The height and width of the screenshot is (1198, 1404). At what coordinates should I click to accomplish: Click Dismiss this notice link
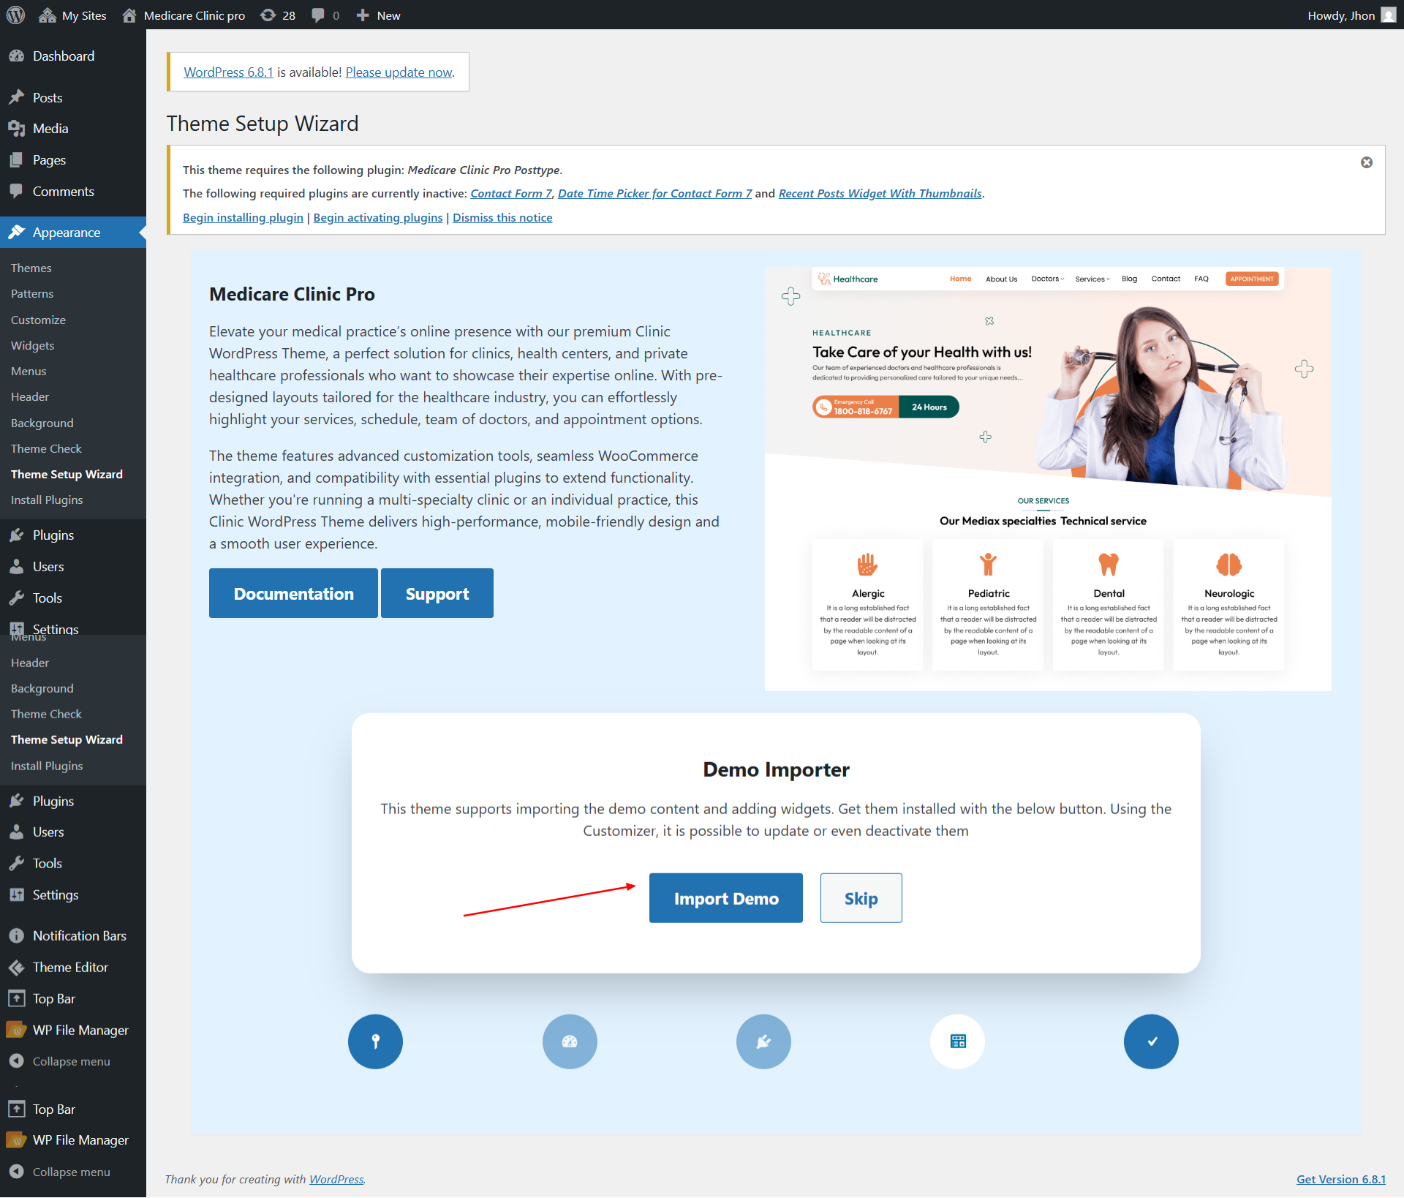point(502,217)
